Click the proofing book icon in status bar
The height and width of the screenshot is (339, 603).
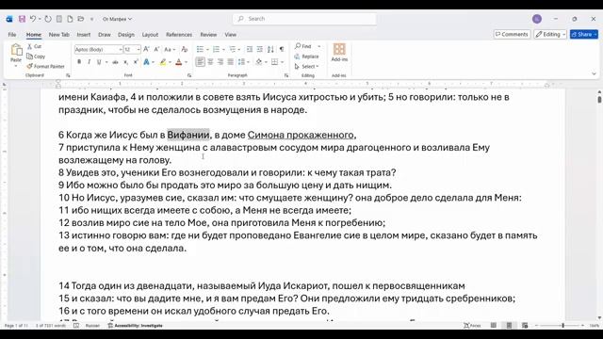[76, 326]
